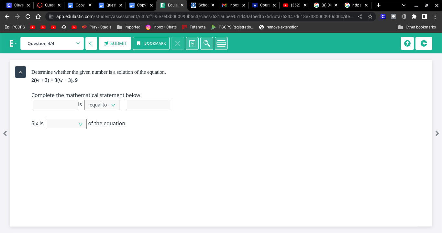The height and width of the screenshot is (233, 442).
Task: Activate the magnifier zoom tool
Action: coord(207,43)
